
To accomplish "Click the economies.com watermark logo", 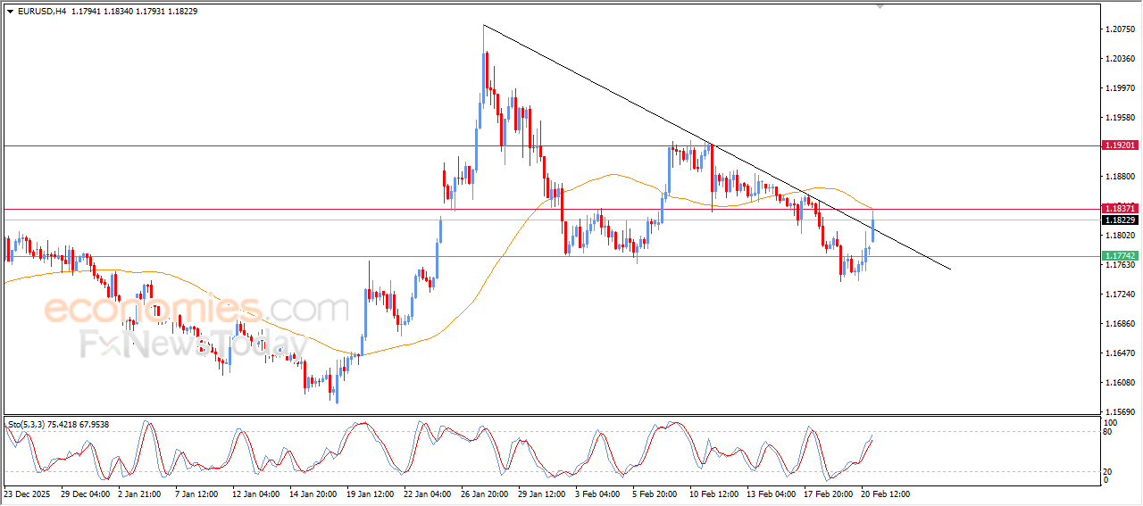I will pyautogui.click(x=195, y=310).
